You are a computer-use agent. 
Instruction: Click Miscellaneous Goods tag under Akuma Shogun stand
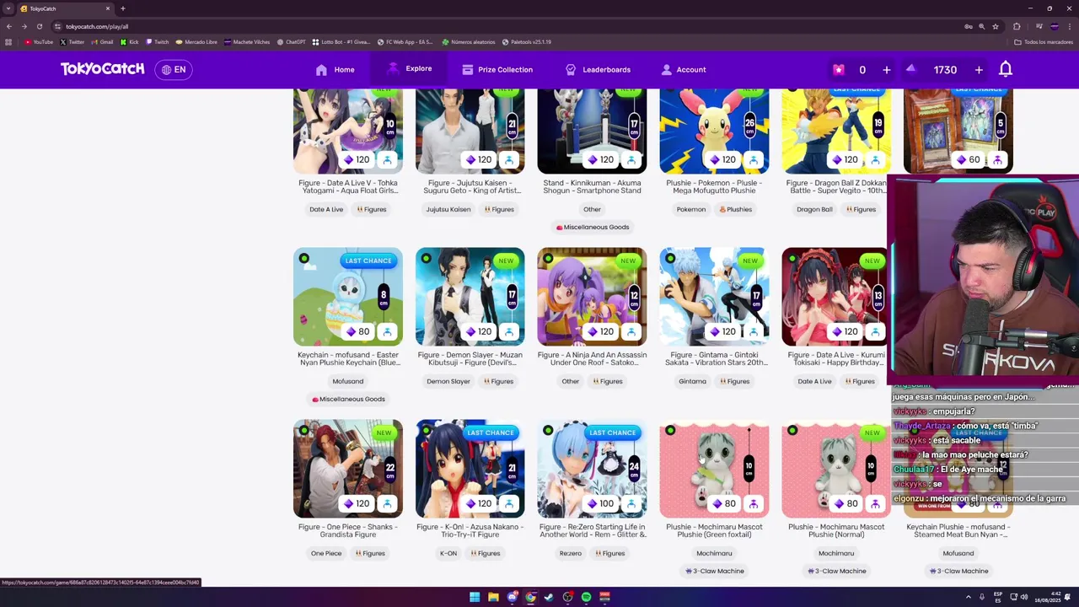coord(593,227)
